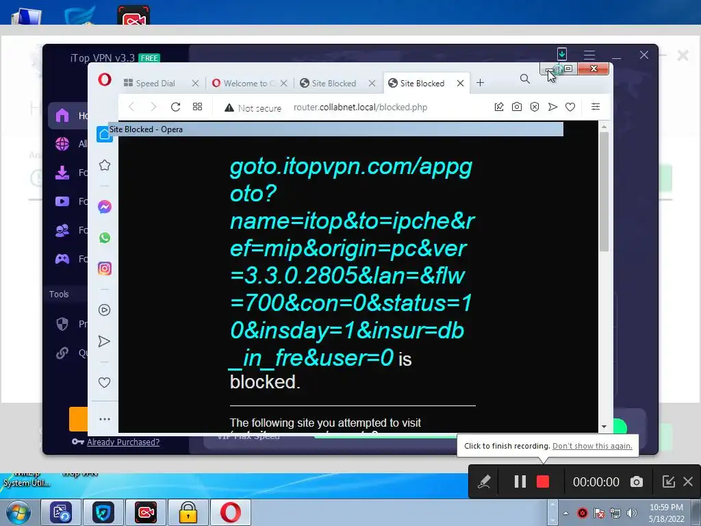Select the first Site Blocked tab
701x526 pixels.
pos(333,83)
